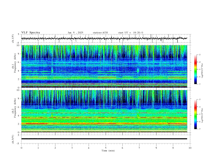This screenshot has height=166, width=214.
Task: Click the "-4" tick on ch.2 colorbar
Action: 199,107
